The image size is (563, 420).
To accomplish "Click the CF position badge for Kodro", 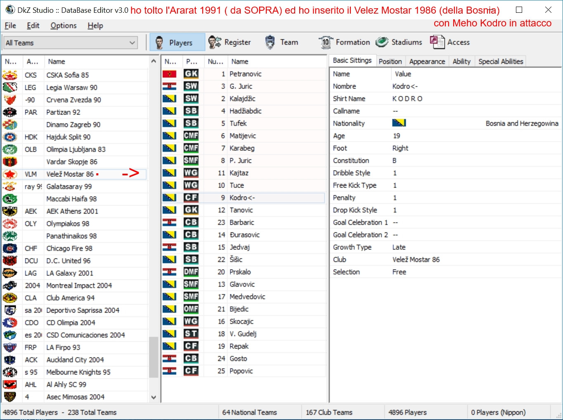I will point(191,198).
